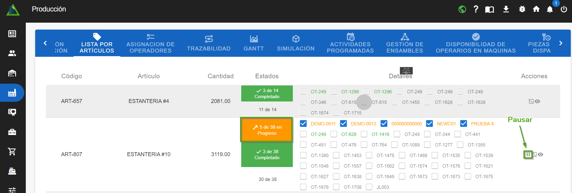Open the notifications bell
This screenshot has width=572, height=193.
coord(550,9)
